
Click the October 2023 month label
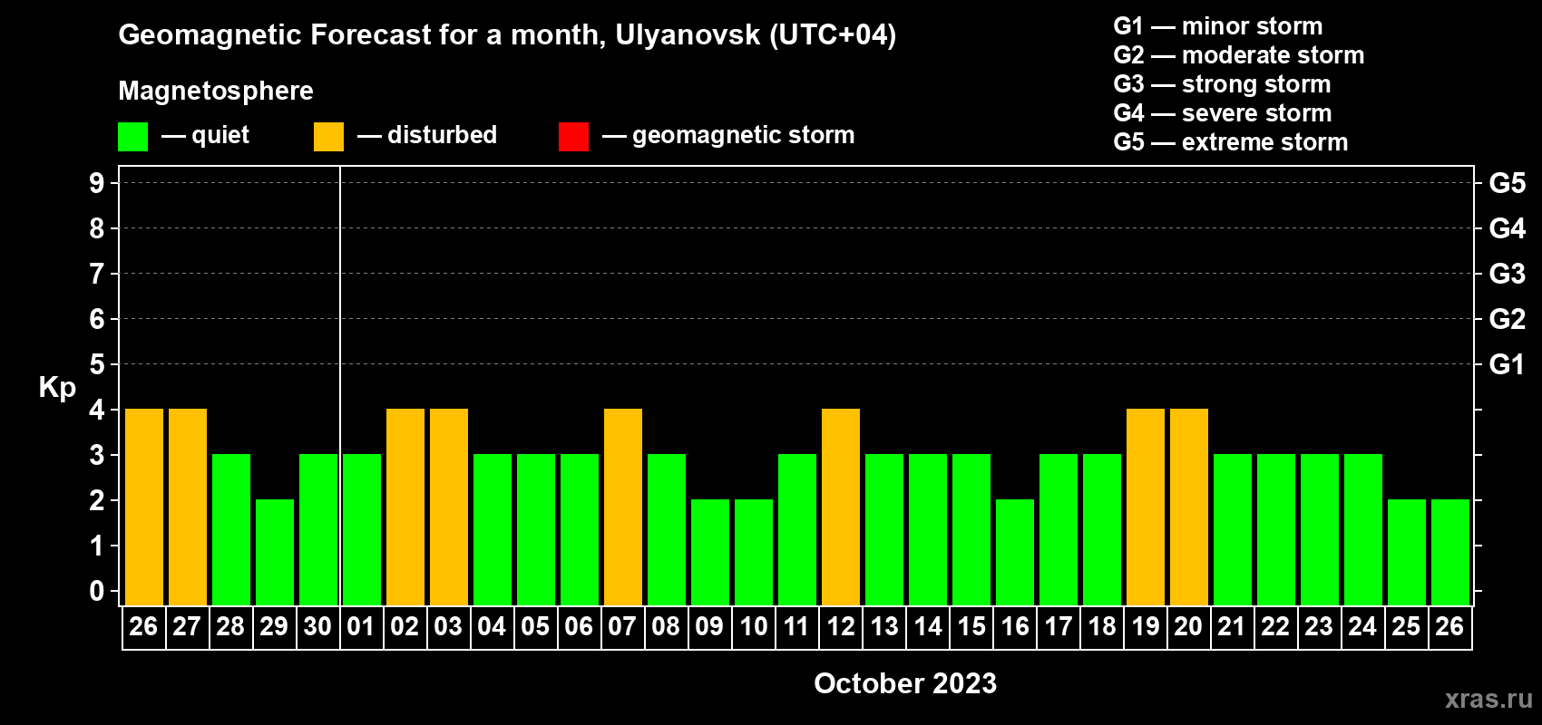[904, 683]
